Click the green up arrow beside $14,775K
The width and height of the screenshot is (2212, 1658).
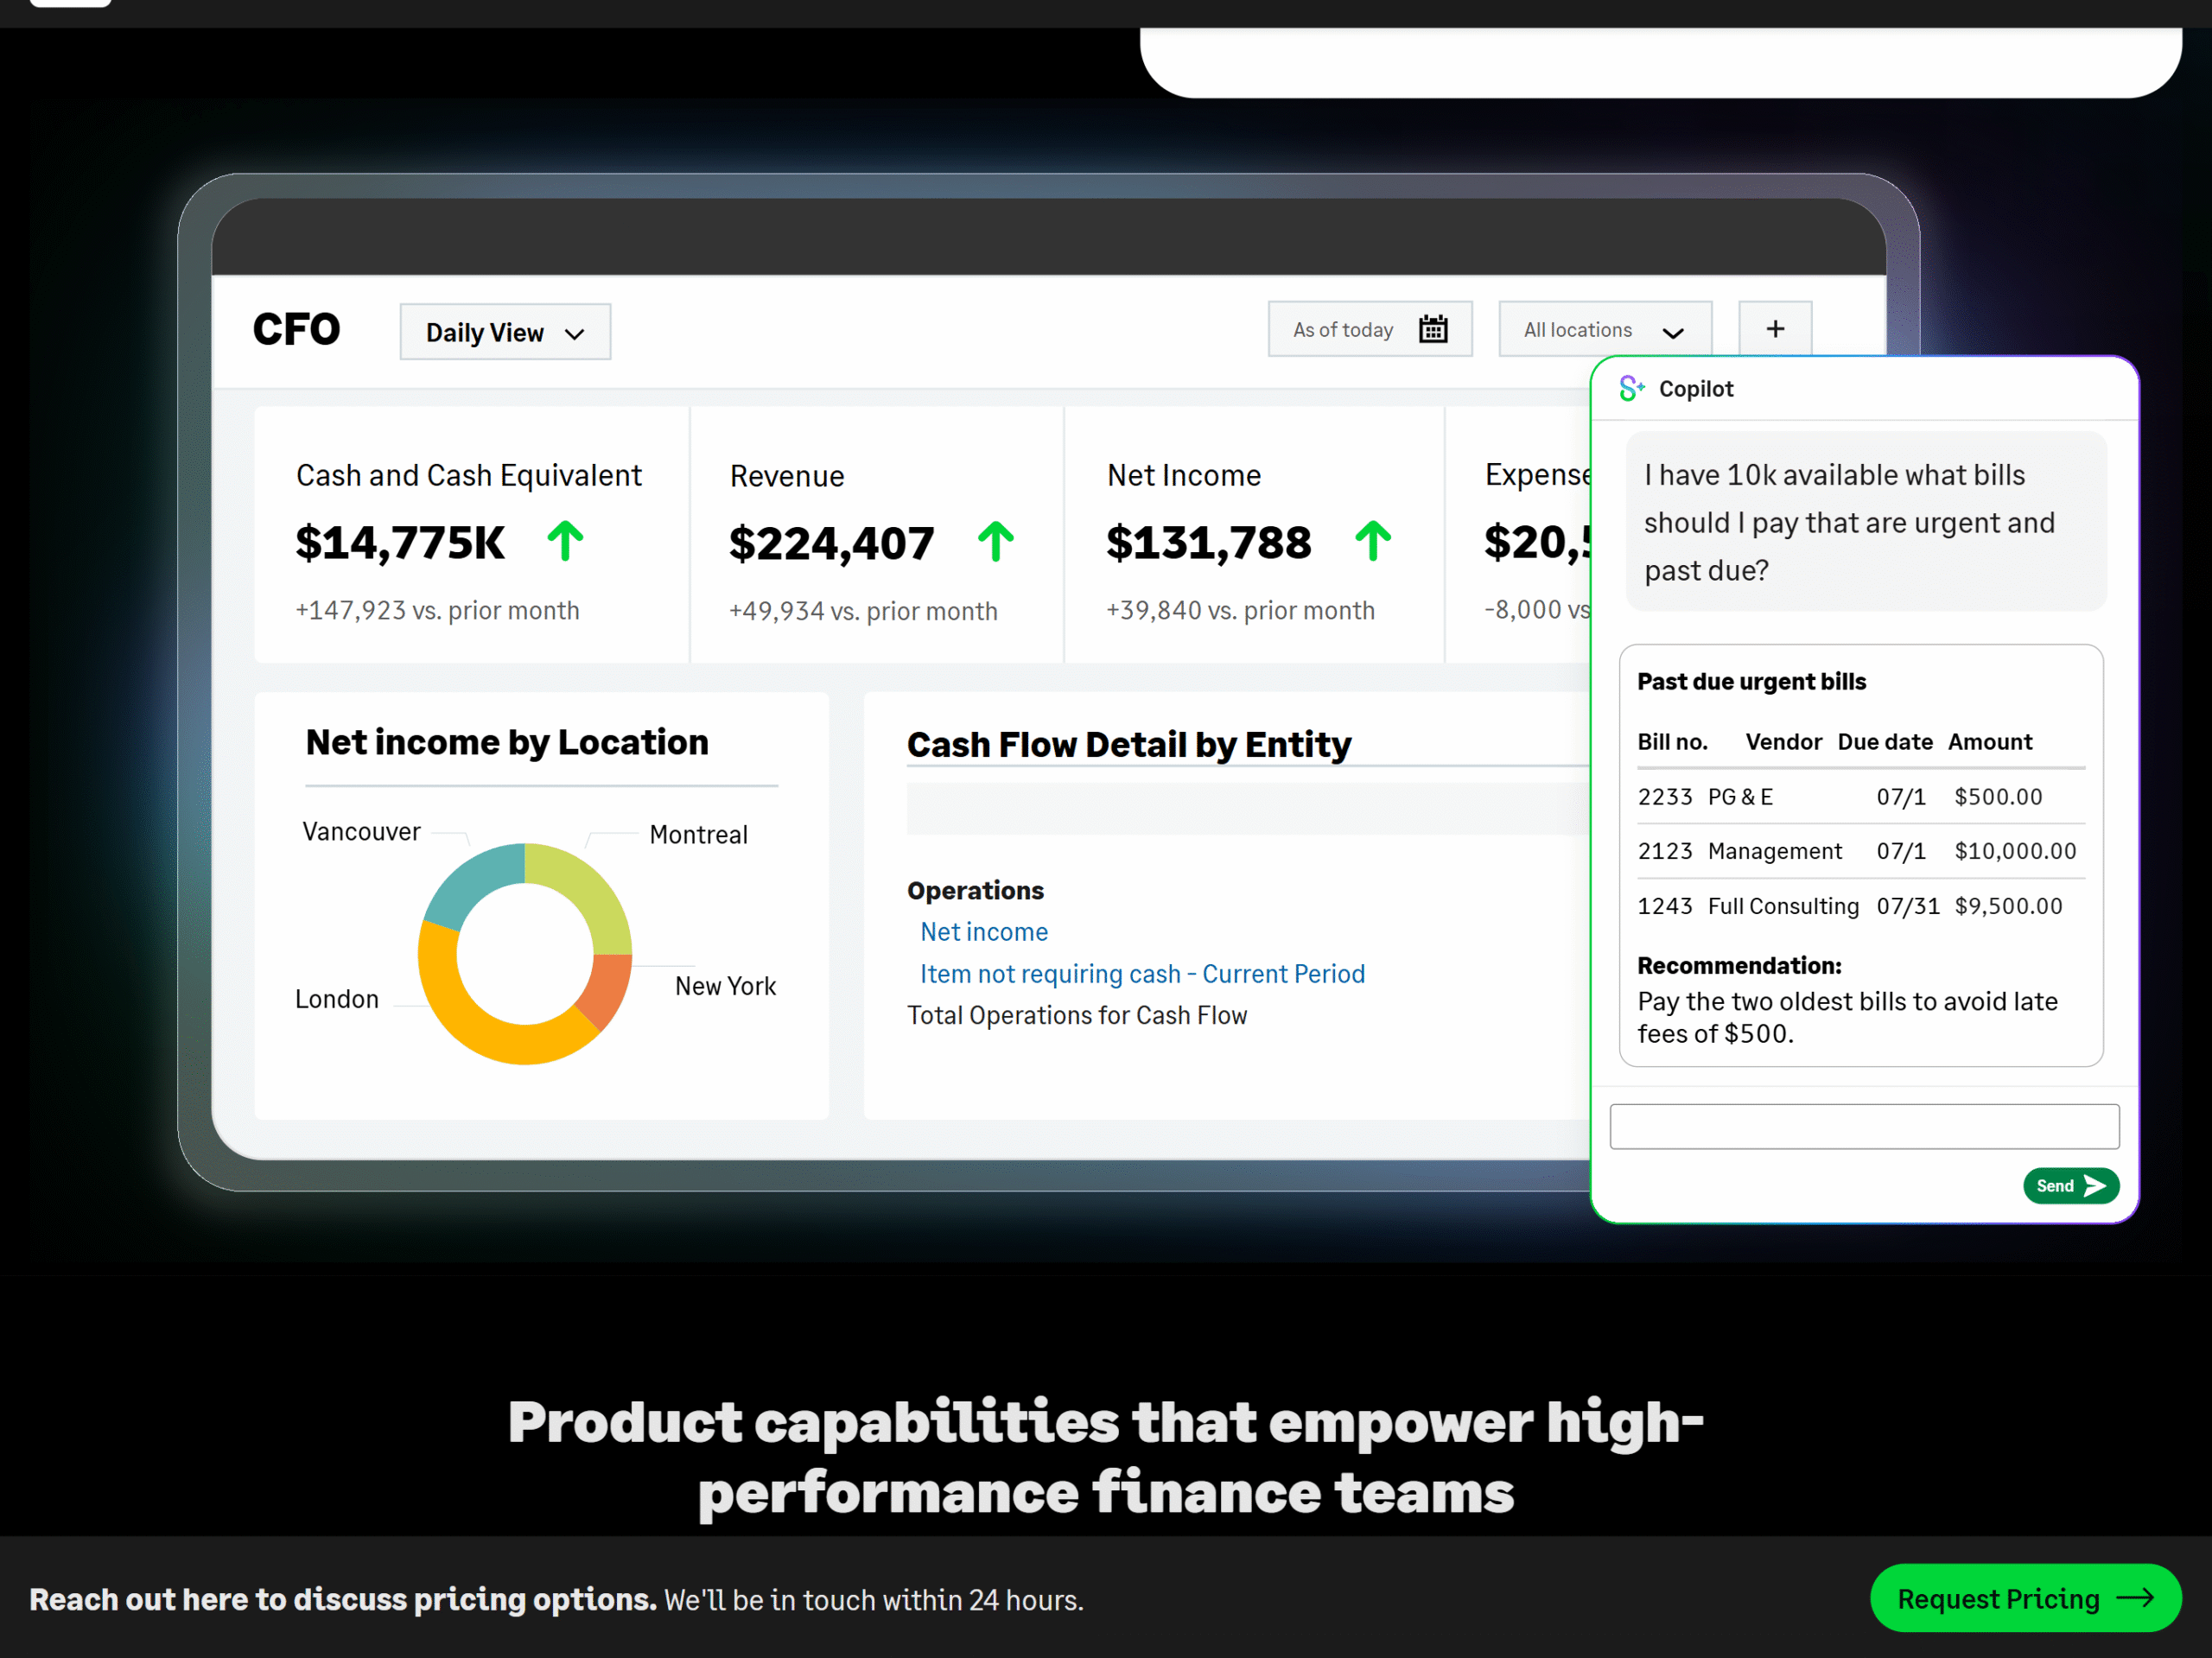[x=565, y=541]
